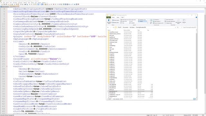Open the Add columns dropdown in Explorer ribbon
The width and height of the screenshot is (206, 116).
[157, 21]
